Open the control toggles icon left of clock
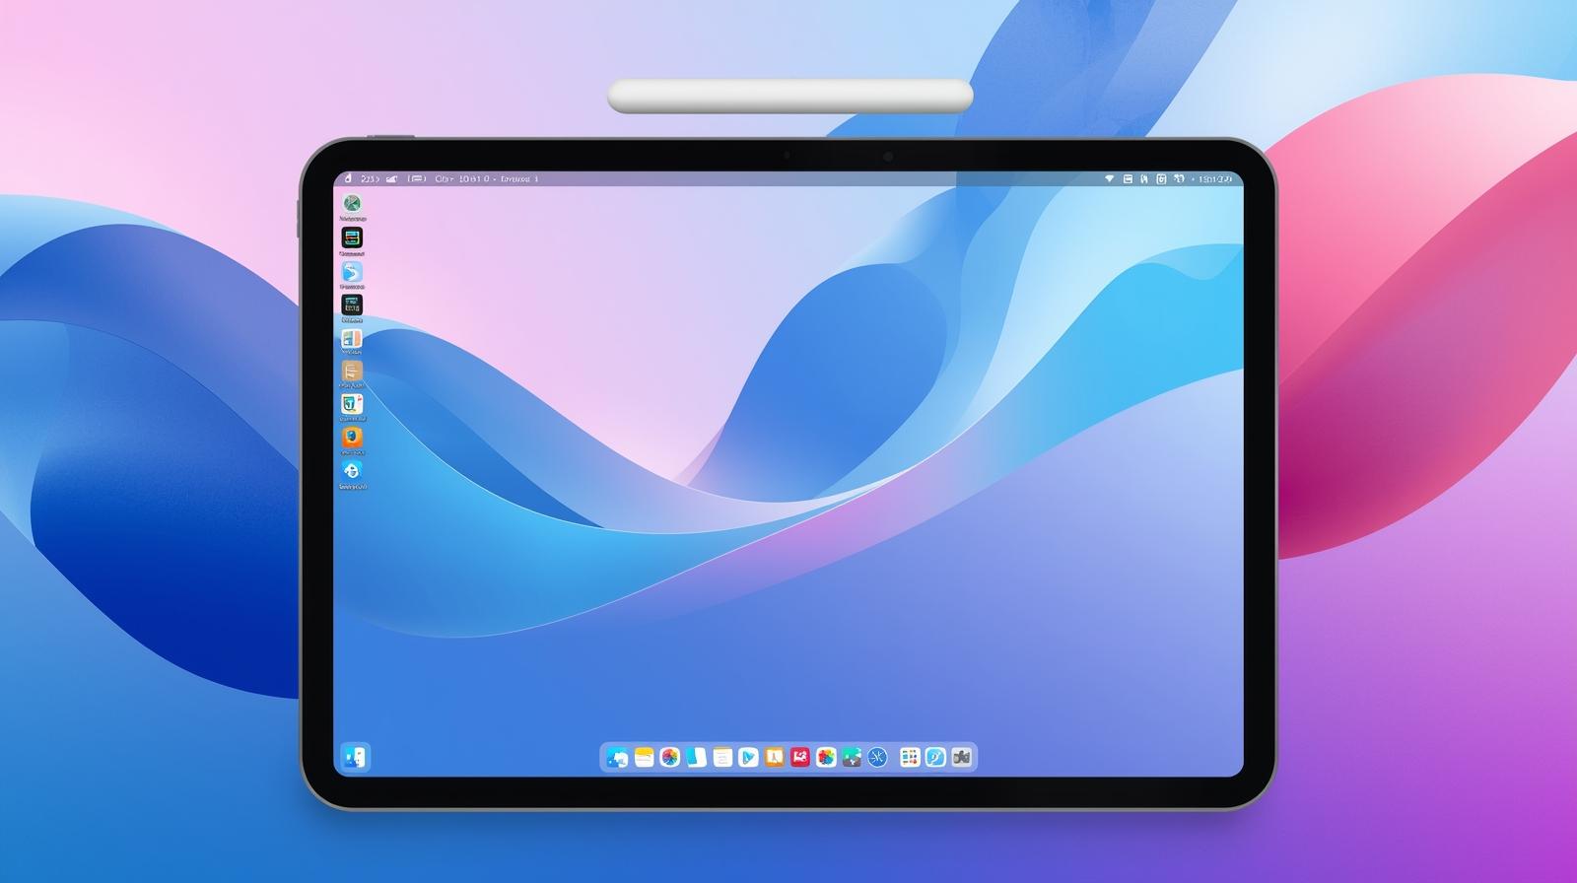The height and width of the screenshot is (883, 1577). click(1179, 179)
